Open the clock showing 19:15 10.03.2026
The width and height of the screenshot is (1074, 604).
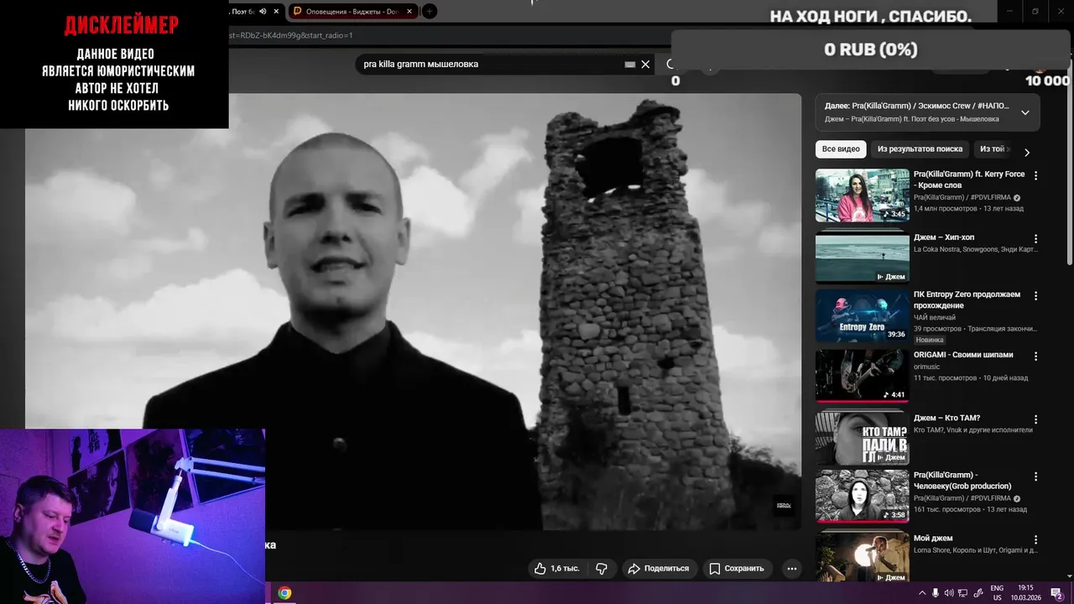1025,593
